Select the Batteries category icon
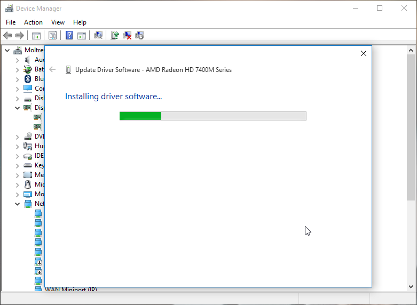The height and width of the screenshot is (305, 417). click(x=28, y=69)
